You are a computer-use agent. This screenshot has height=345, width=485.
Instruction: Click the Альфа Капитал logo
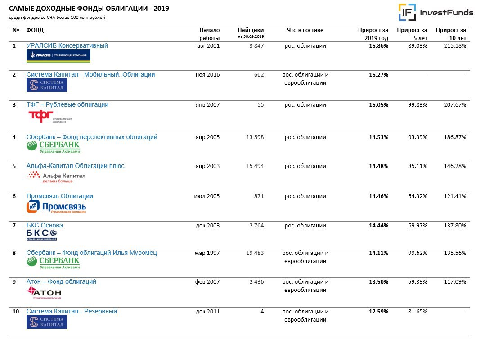(56, 177)
